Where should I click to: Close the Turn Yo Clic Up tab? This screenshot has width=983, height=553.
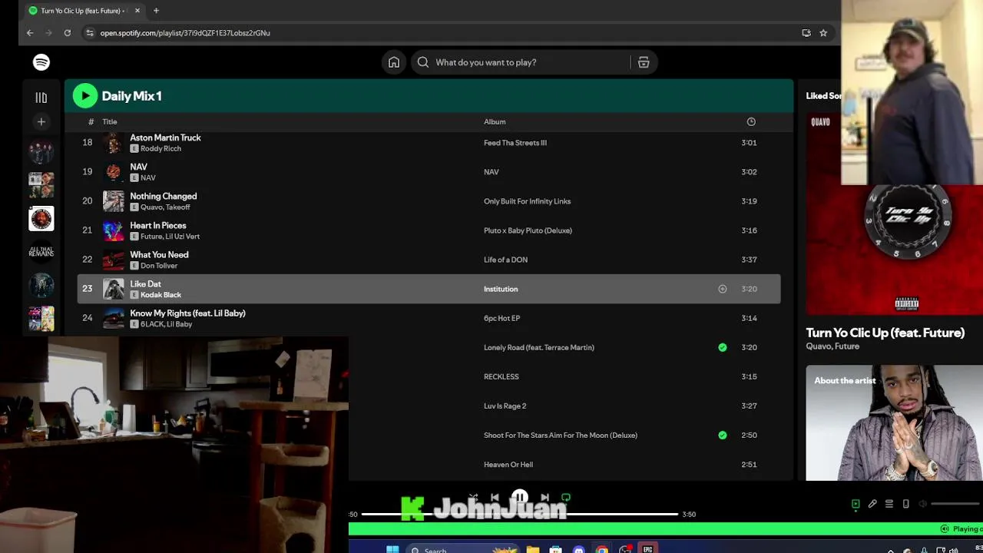(x=137, y=11)
